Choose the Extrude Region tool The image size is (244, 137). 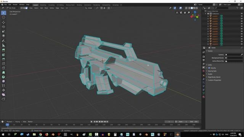point(3,50)
